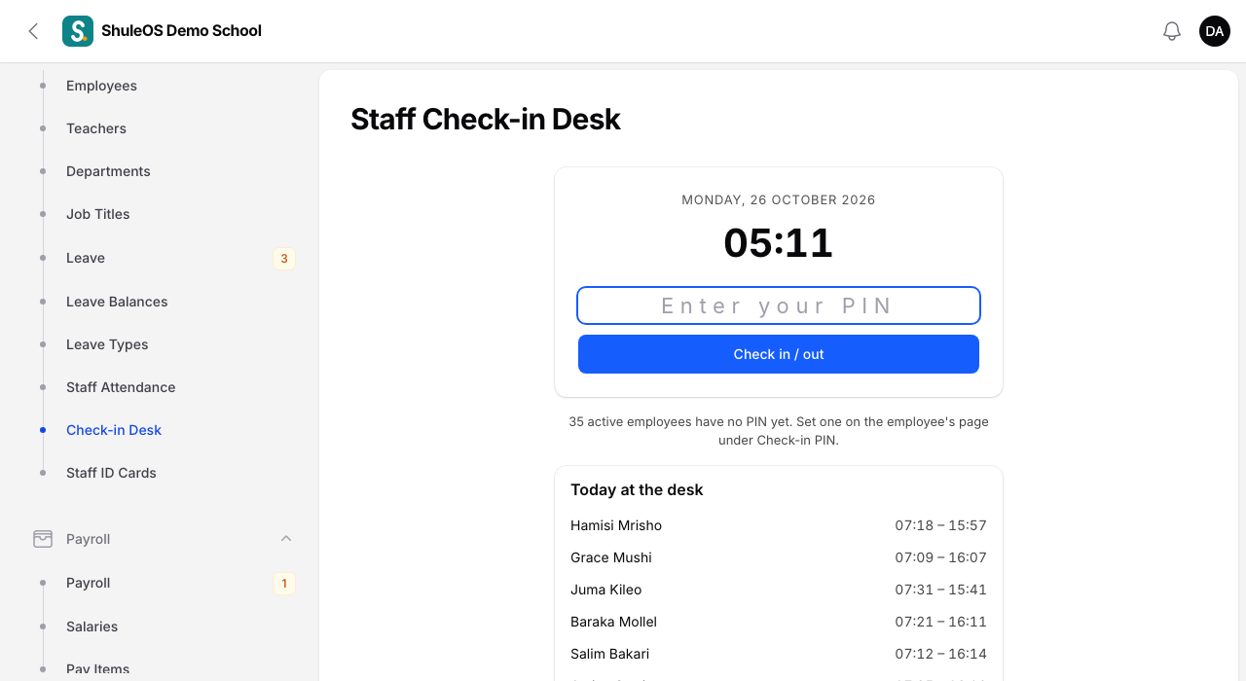Open the DA user avatar menu
This screenshot has width=1246, height=681.
1215,31
